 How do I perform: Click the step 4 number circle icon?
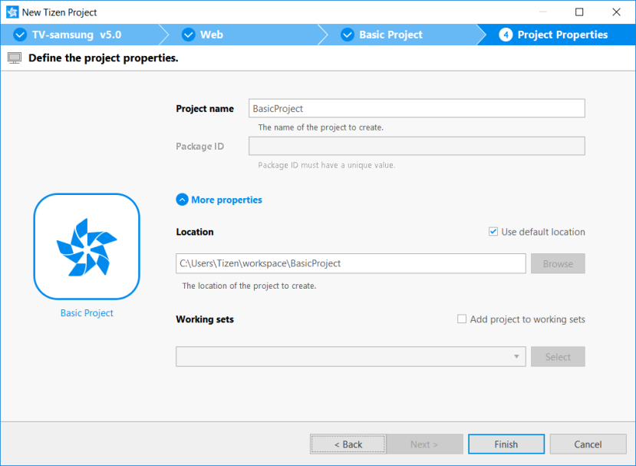(x=506, y=35)
